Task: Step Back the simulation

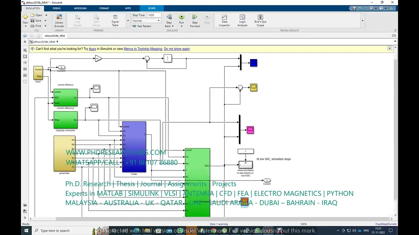Action: click(169, 17)
